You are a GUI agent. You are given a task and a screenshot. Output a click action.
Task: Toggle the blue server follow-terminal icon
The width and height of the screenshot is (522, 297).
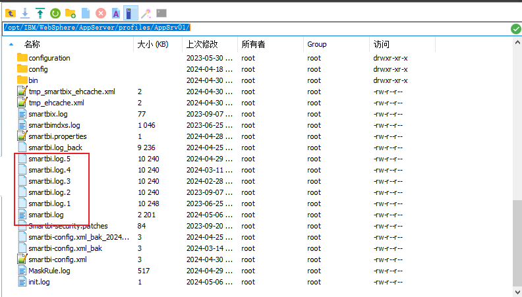(130, 13)
